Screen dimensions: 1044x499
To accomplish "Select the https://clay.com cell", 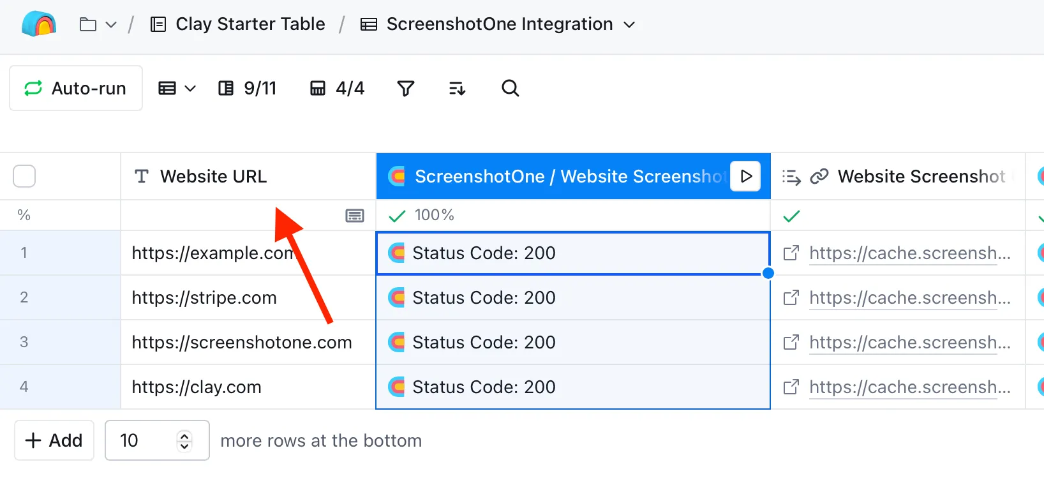I will [x=248, y=387].
